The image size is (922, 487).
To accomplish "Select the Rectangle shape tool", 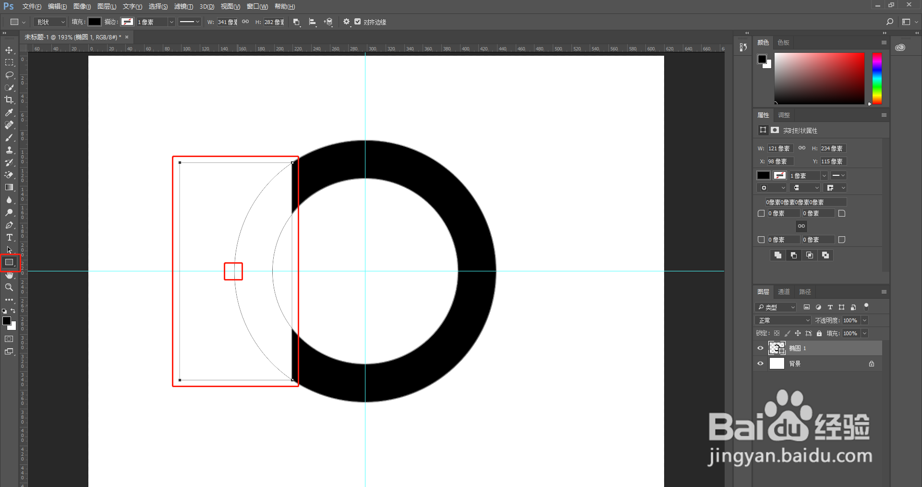I will pos(9,262).
